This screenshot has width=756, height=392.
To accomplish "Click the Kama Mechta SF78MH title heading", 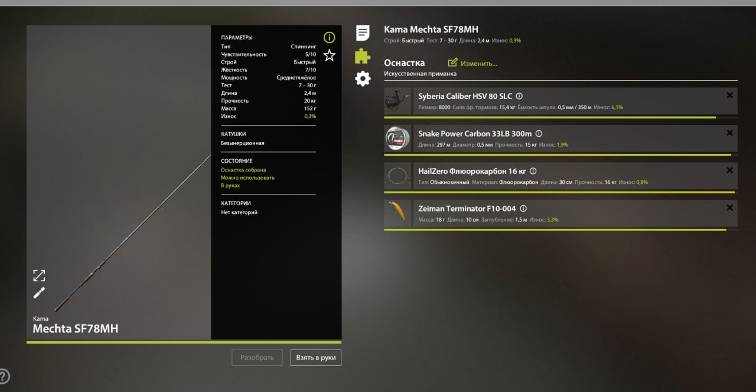I will tap(431, 29).
